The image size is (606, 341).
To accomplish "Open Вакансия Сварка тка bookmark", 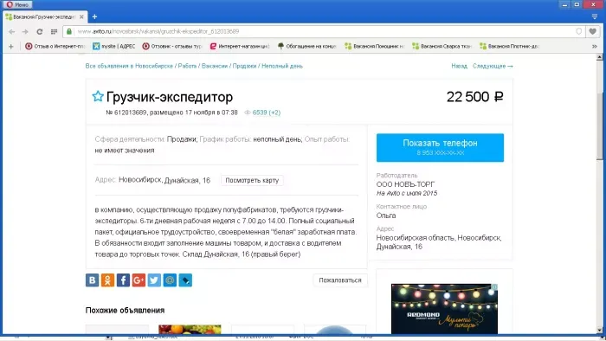I will point(442,46).
